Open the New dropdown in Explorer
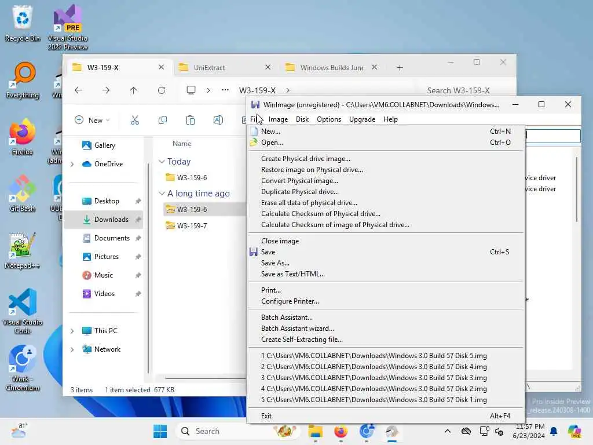 pyautogui.click(x=92, y=120)
